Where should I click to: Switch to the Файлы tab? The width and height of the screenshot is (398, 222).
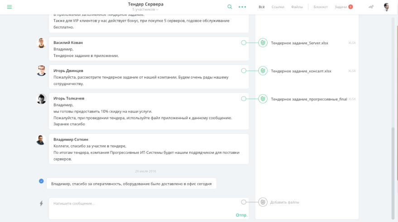point(297,7)
